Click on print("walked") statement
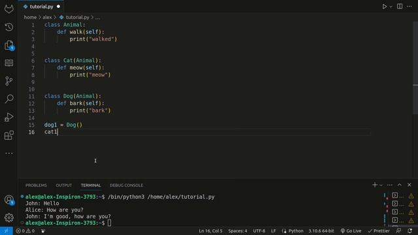This screenshot has height=235, width=418. 93,39
